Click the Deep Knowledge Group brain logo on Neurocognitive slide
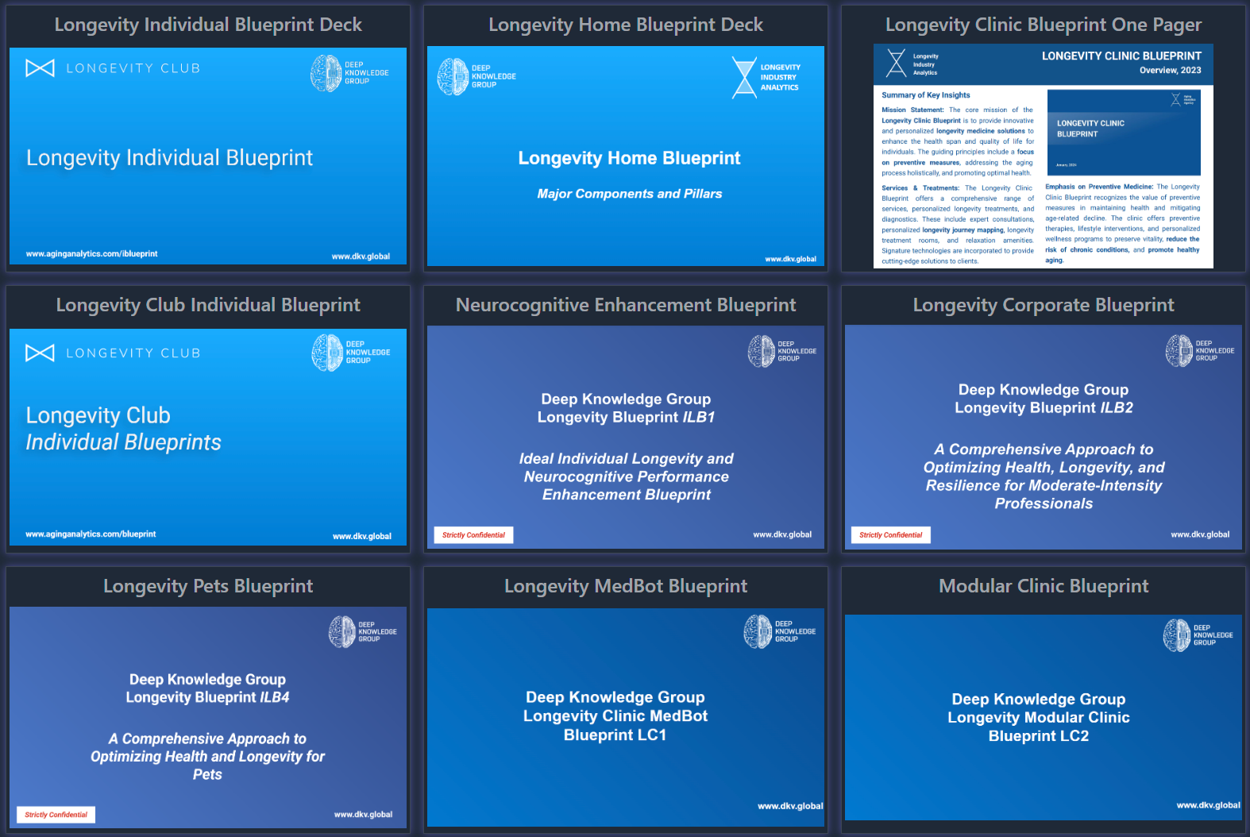Image resolution: width=1250 pixels, height=837 pixels. pos(762,351)
